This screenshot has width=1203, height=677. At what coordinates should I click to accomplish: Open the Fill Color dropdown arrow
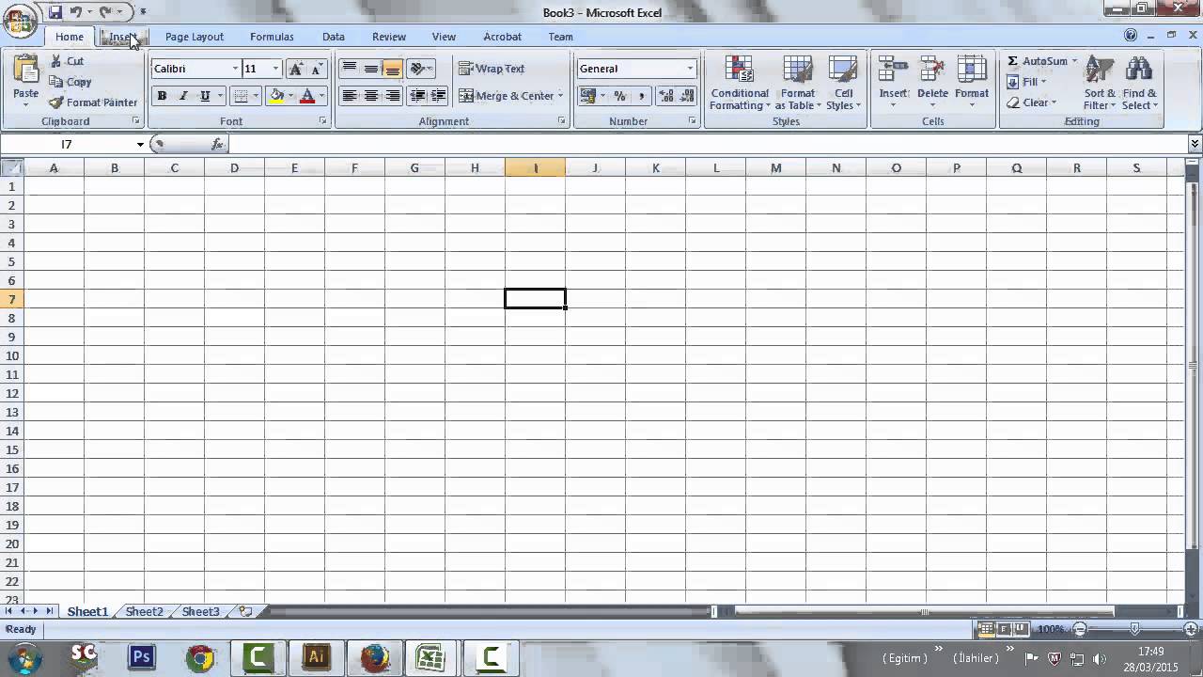pyautogui.click(x=289, y=96)
